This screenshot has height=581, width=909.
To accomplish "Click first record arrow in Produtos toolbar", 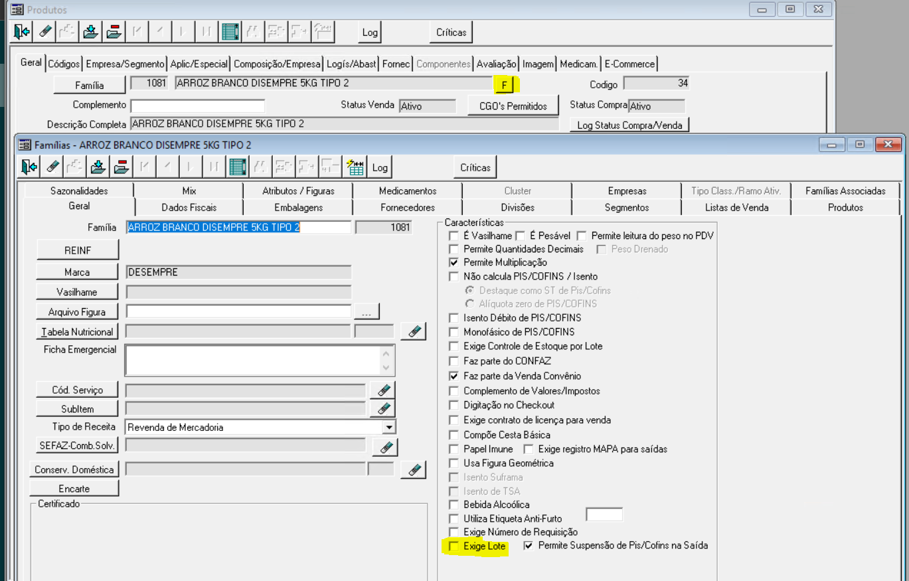I will 137,31.
